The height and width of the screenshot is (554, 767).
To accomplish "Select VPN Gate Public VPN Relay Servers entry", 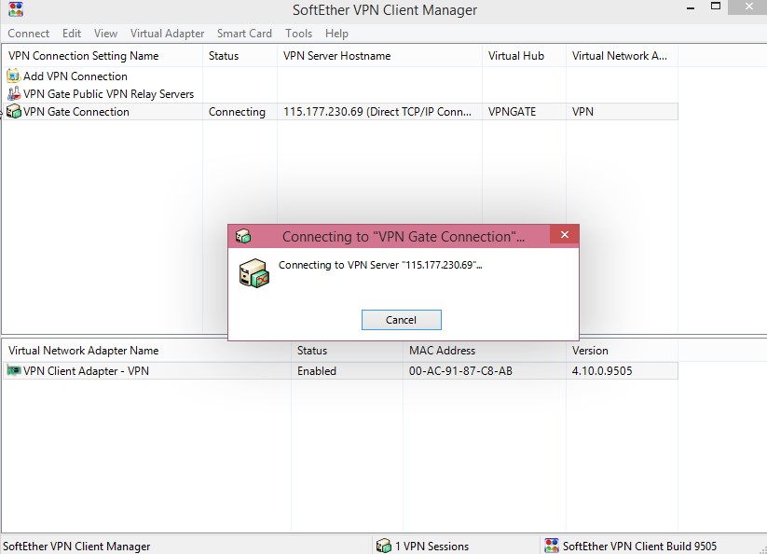I will (x=109, y=94).
